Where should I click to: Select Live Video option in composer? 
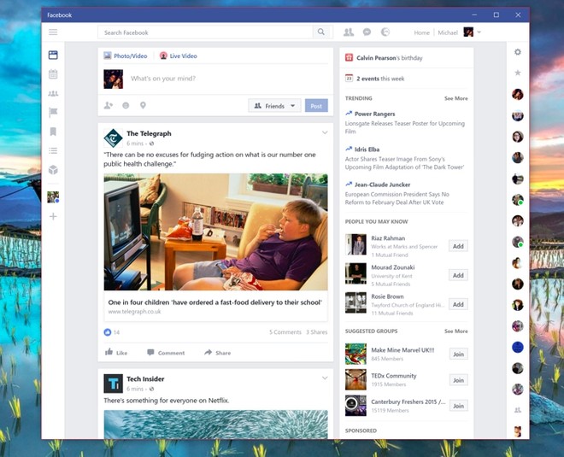[179, 56]
